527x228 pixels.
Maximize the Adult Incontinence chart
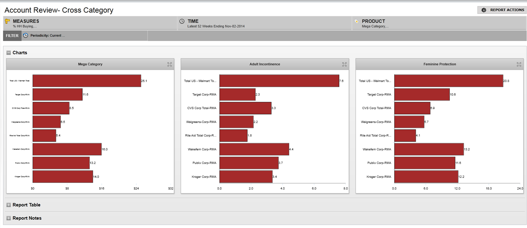(344, 64)
